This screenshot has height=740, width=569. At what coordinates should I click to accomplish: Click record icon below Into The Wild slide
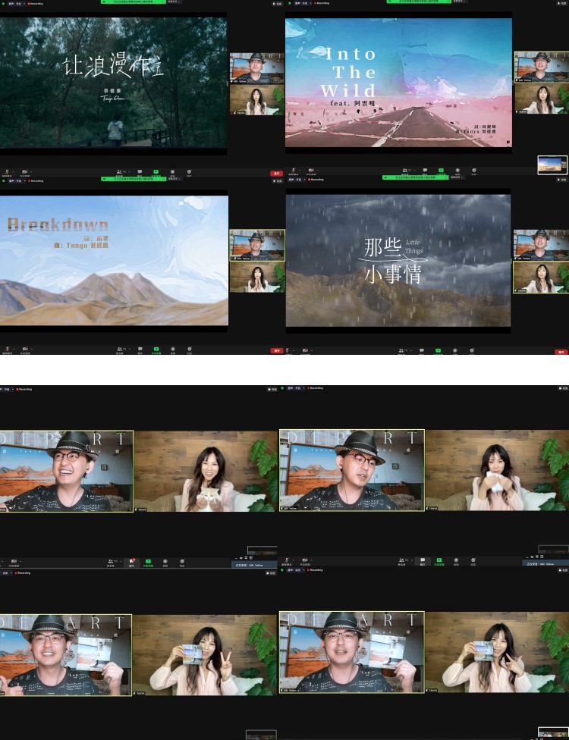457,170
